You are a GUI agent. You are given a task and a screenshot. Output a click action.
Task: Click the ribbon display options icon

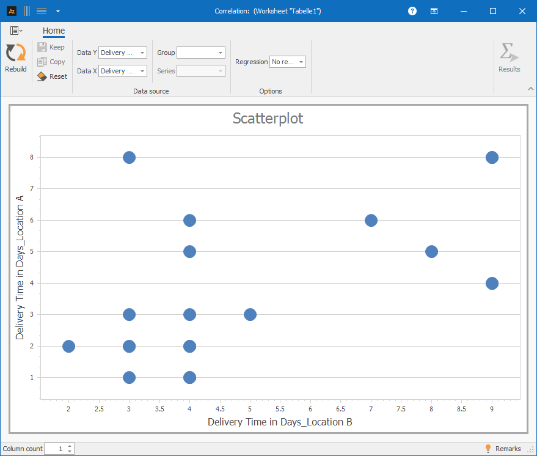433,11
